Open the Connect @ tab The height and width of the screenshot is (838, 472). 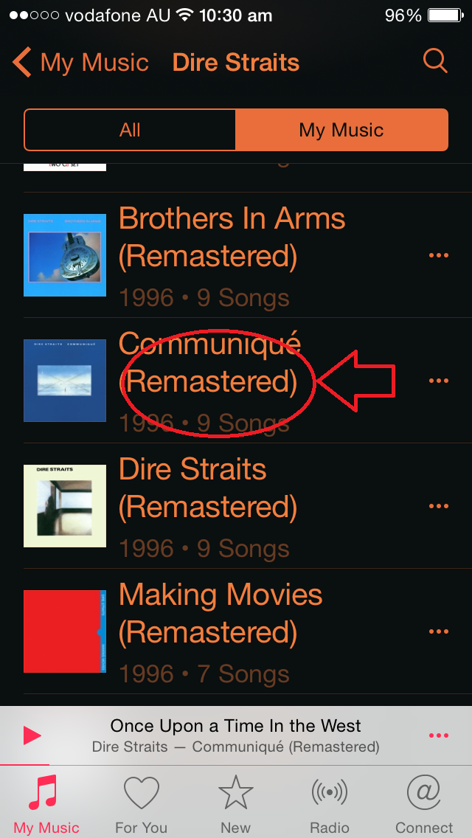click(424, 805)
